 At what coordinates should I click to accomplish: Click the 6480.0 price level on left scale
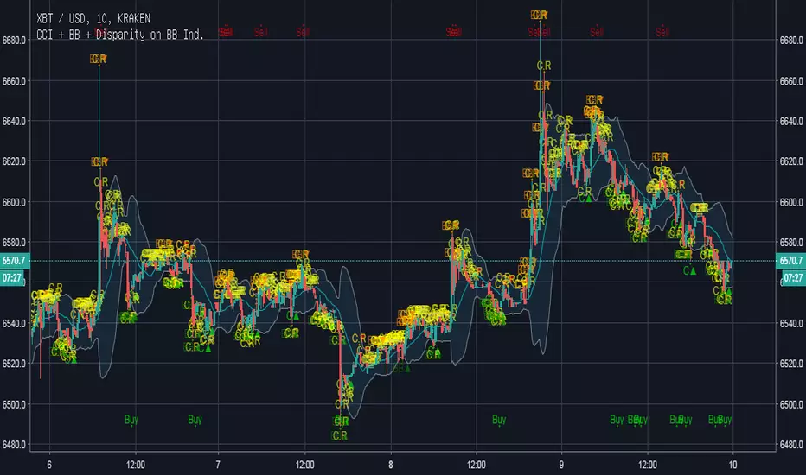click(14, 445)
